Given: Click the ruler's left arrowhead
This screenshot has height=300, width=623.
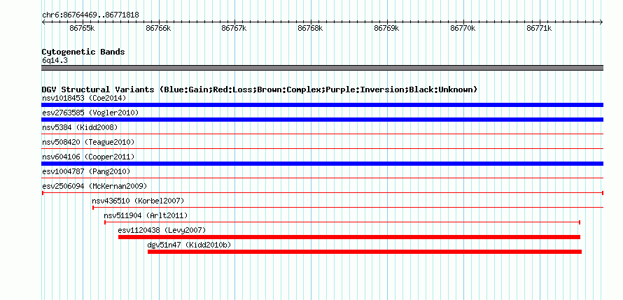Looking at the screenshot, I should 43,22.
